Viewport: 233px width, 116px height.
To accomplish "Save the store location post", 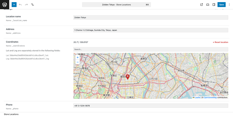I will (221, 5).
